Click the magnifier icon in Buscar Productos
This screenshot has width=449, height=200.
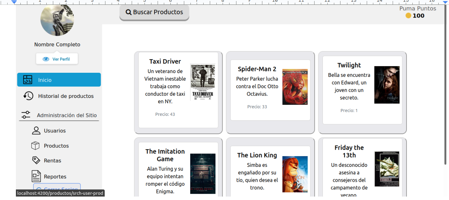click(129, 12)
